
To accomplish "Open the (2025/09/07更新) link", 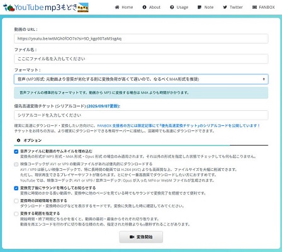I will [x=103, y=106].
